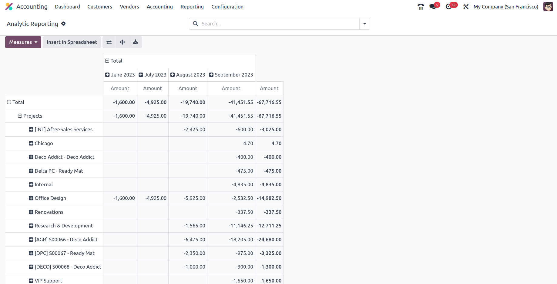Open the Reporting menu
557x284 pixels.
pyautogui.click(x=192, y=7)
